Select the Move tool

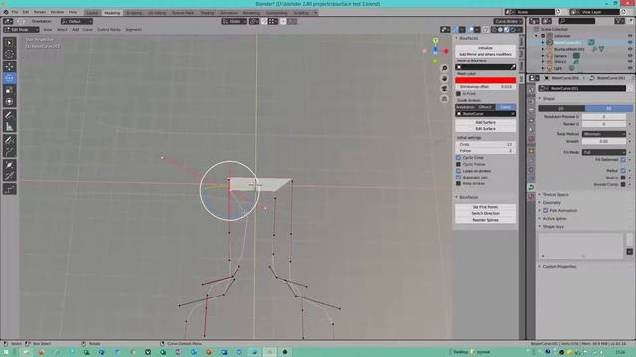click(9, 66)
